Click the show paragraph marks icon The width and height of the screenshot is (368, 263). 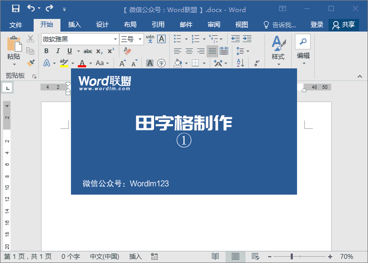(x=257, y=63)
